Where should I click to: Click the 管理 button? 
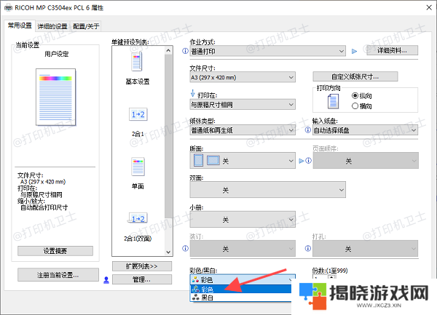click(x=142, y=279)
